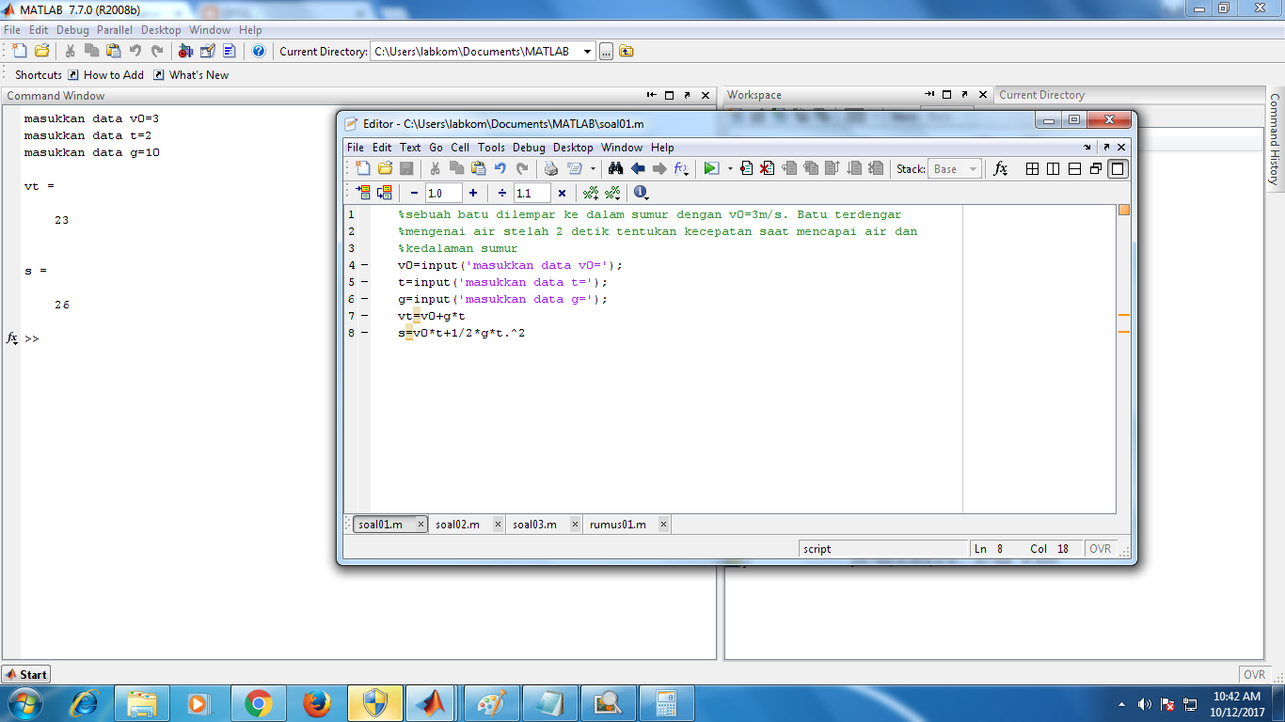This screenshot has height=722, width=1285.
Task: Click the Editor's Back arrow
Action: [638, 168]
